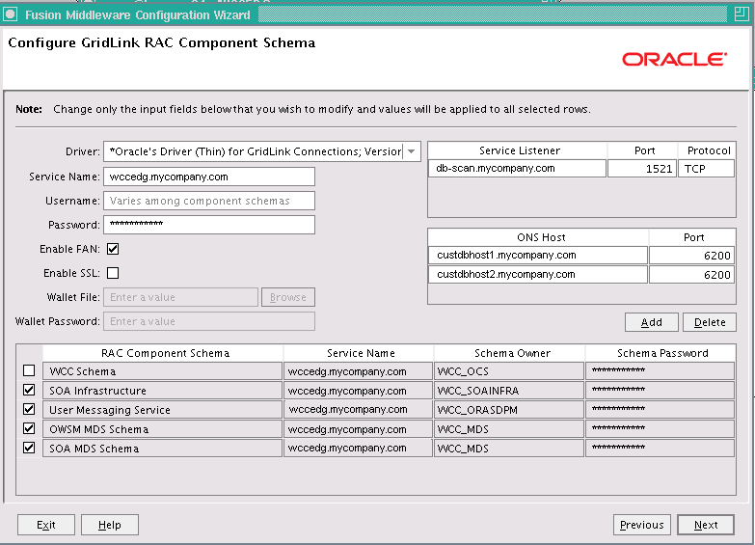The width and height of the screenshot is (755, 545).
Task: Click schema password cell in WCC Schema row
Action: 661,371
